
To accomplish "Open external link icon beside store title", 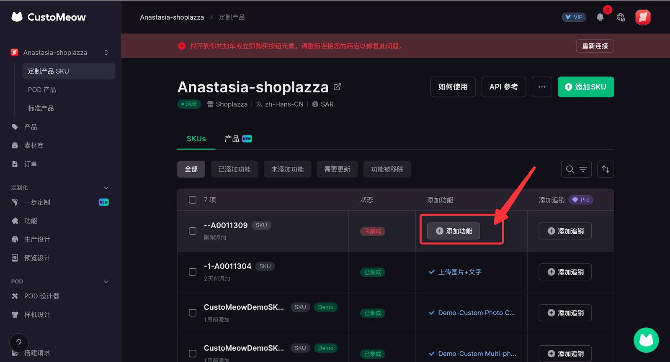I will [x=338, y=87].
